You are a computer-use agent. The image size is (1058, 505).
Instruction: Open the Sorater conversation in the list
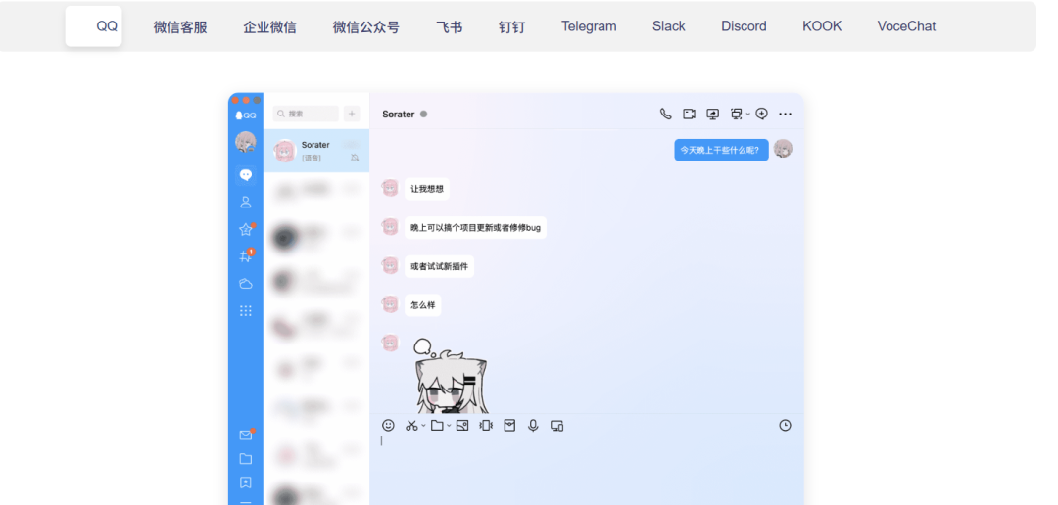point(316,151)
